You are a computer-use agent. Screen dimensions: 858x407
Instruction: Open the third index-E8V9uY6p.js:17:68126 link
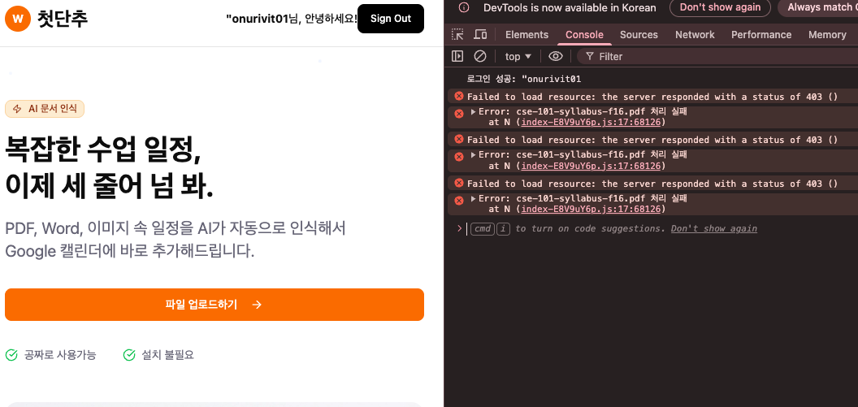591,209
